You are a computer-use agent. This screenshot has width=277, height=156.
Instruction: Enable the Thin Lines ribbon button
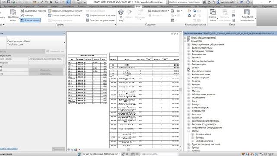click(30, 20)
